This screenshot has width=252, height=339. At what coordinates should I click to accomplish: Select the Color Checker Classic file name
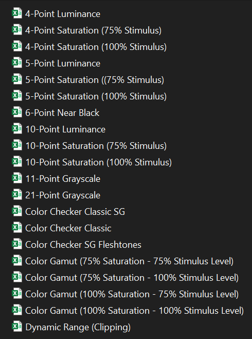point(68,228)
